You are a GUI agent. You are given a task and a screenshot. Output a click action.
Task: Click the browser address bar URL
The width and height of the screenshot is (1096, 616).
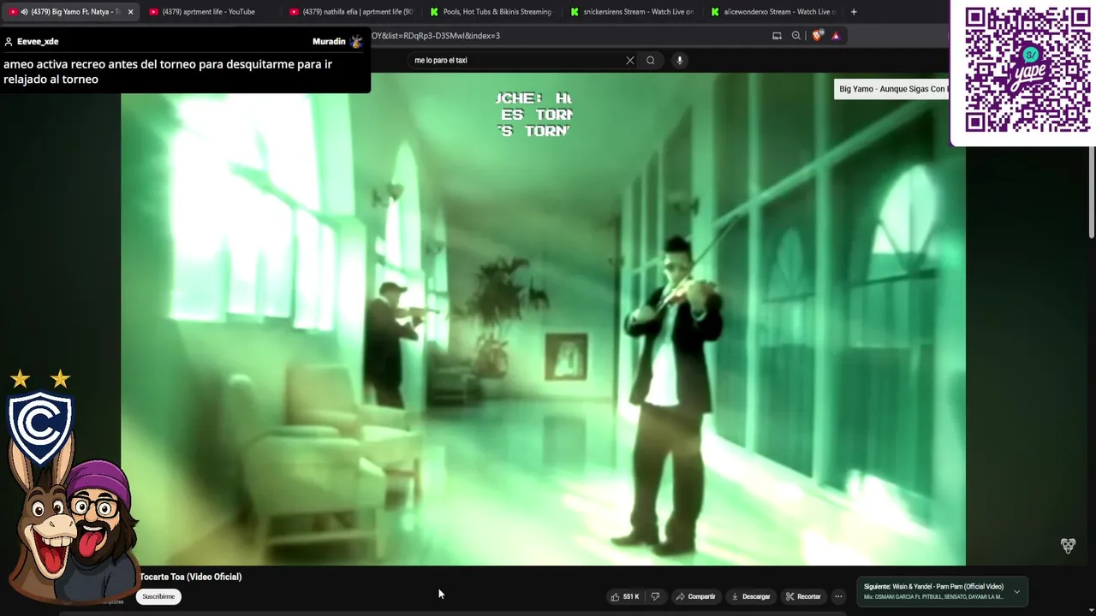[435, 36]
